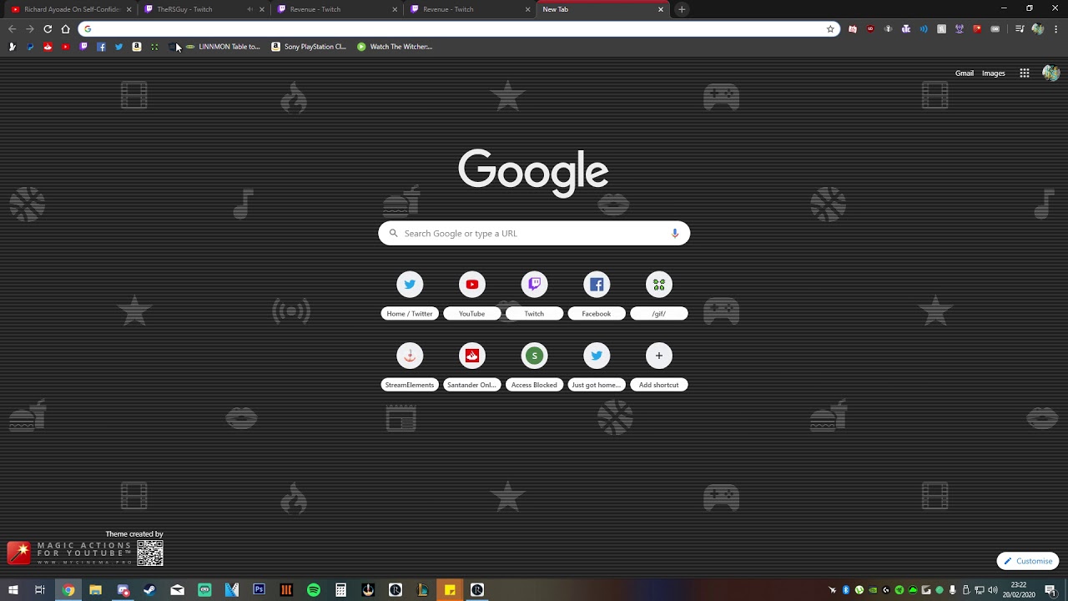Open the Google apps grid menu
This screenshot has height=601, width=1068.
point(1025,73)
